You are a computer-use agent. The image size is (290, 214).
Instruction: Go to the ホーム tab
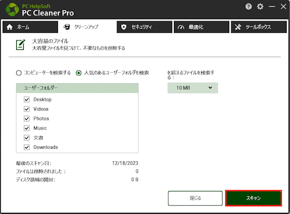pos(30,27)
